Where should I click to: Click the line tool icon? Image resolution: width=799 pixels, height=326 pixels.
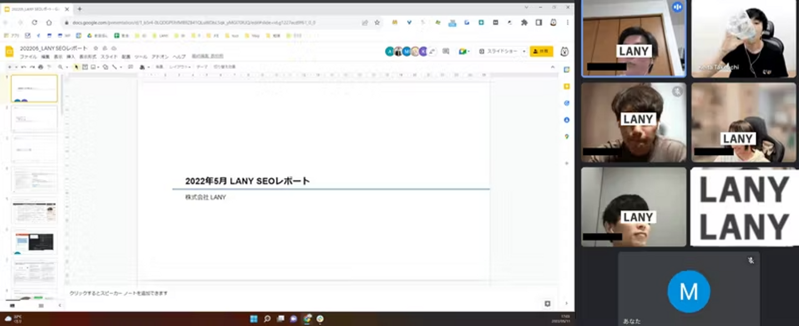point(114,67)
